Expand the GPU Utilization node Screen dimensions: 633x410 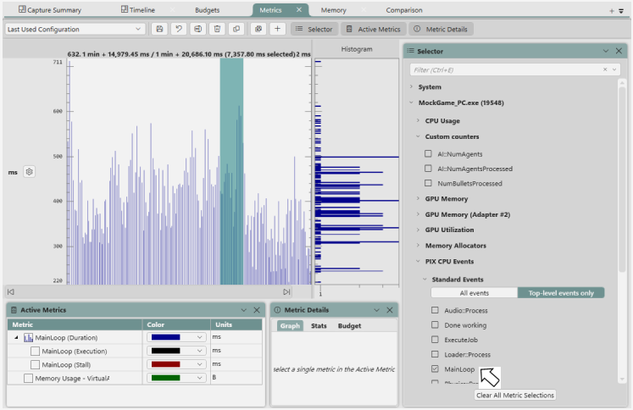coord(419,230)
